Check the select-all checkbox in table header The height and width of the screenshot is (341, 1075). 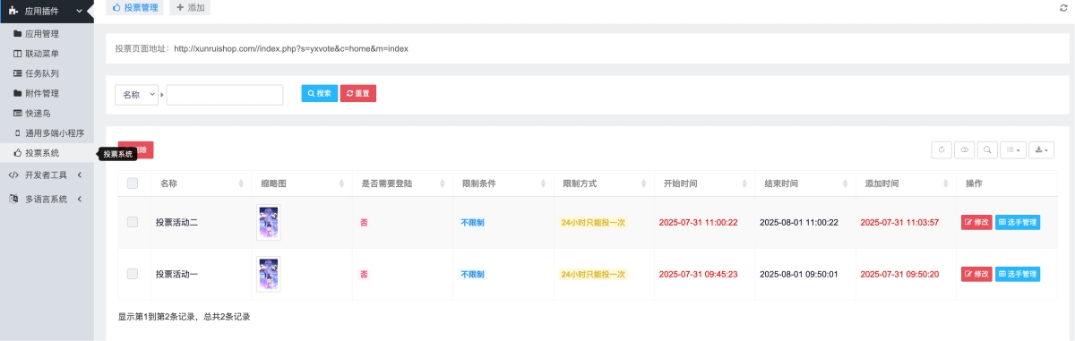click(x=133, y=183)
